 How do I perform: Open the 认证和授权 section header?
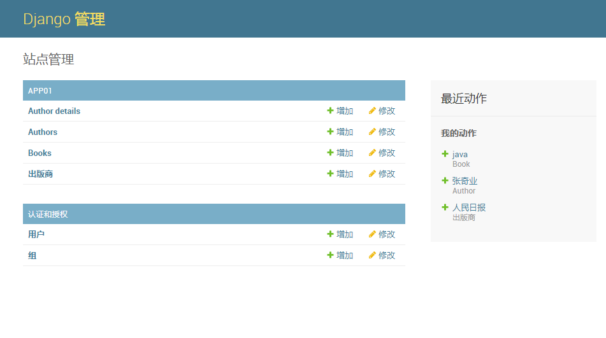coord(48,214)
